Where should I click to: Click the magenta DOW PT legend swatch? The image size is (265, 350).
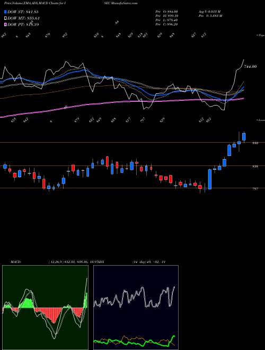click(5, 24)
